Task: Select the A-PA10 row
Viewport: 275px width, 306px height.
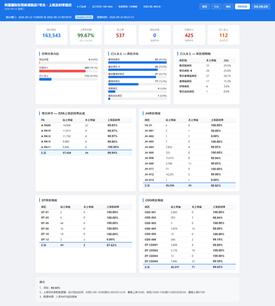Action: (x=86, y=131)
